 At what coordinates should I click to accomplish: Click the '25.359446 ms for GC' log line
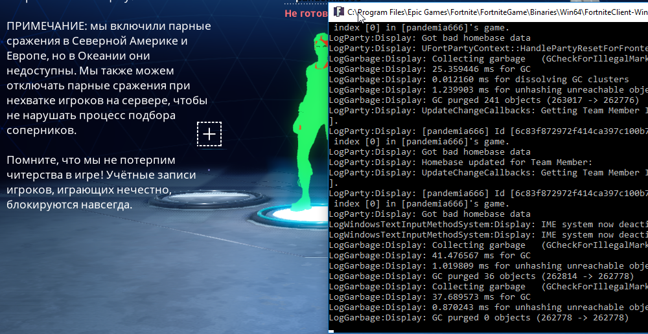[430, 69]
